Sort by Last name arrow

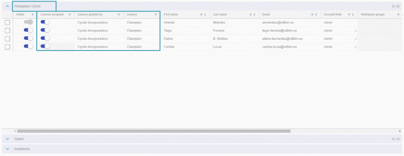251,15
